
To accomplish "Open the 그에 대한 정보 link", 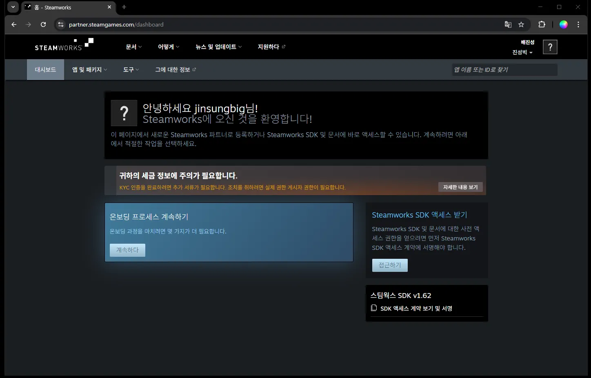I will 176,70.
